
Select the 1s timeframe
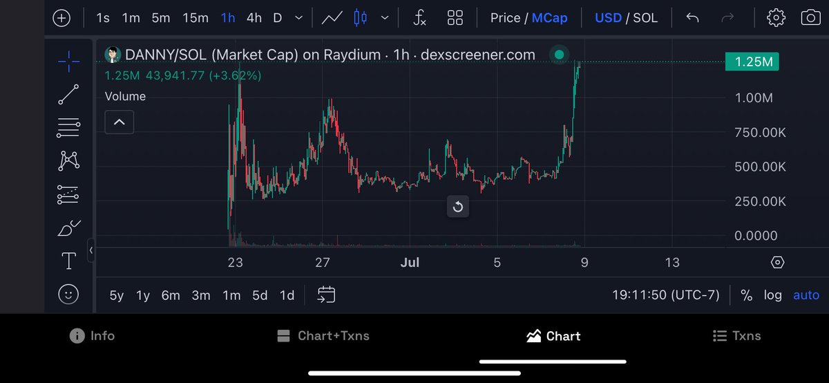[x=103, y=18]
